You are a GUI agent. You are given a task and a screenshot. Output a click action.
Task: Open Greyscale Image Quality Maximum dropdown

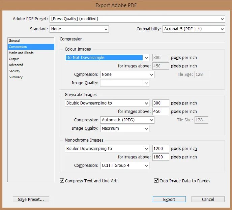tap(125, 128)
